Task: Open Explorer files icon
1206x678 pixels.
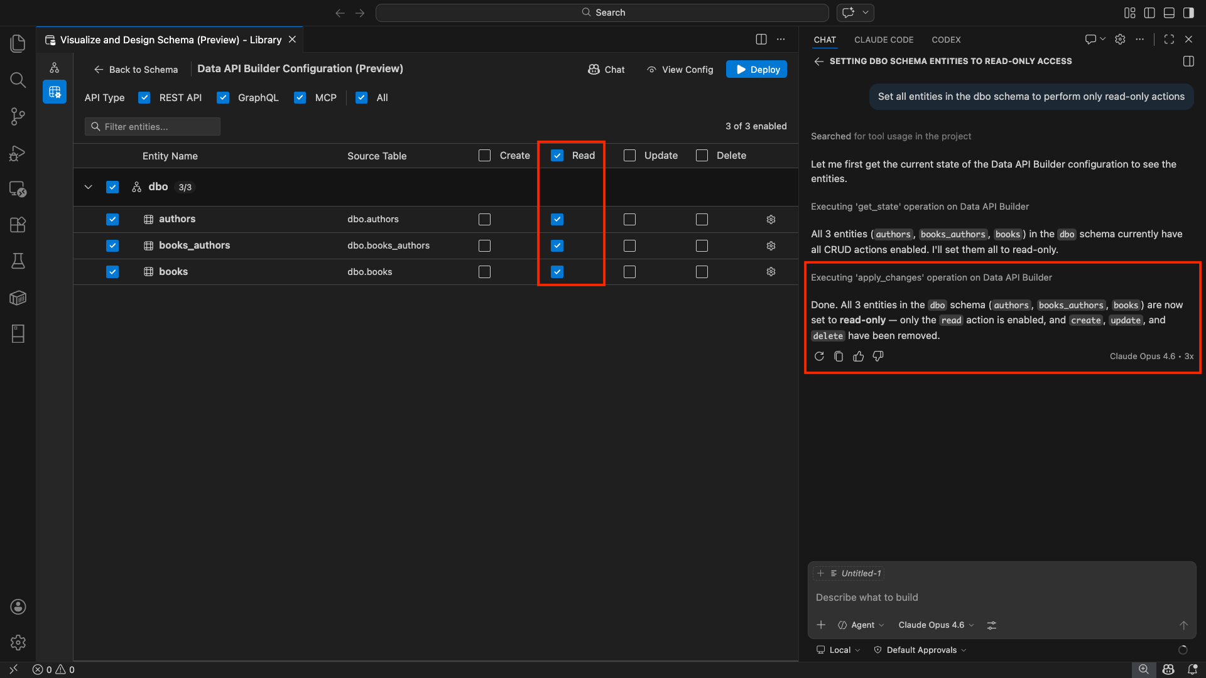Action: click(x=18, y=43)
